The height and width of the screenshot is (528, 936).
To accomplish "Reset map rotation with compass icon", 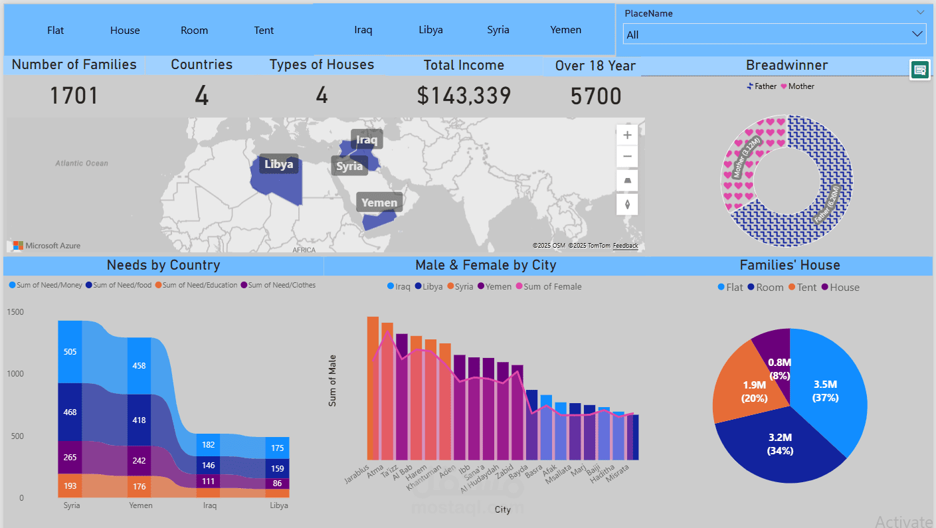I will (x=627, y=204).
